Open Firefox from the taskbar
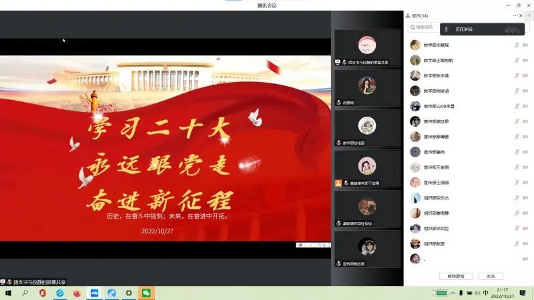 [x=77, y=293]
